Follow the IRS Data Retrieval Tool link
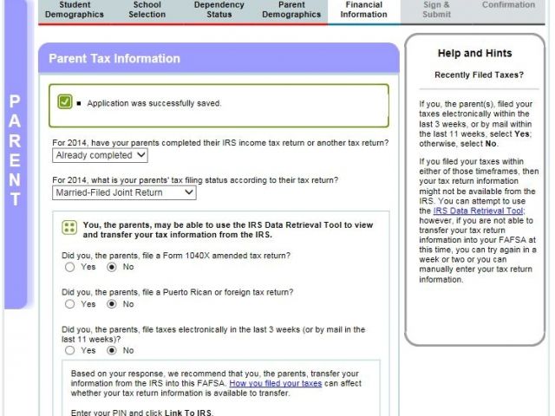This screenshot has height=416, width=555. [479, 210]
